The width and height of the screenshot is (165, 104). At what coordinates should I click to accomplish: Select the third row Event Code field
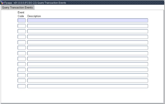coord(22,31)
